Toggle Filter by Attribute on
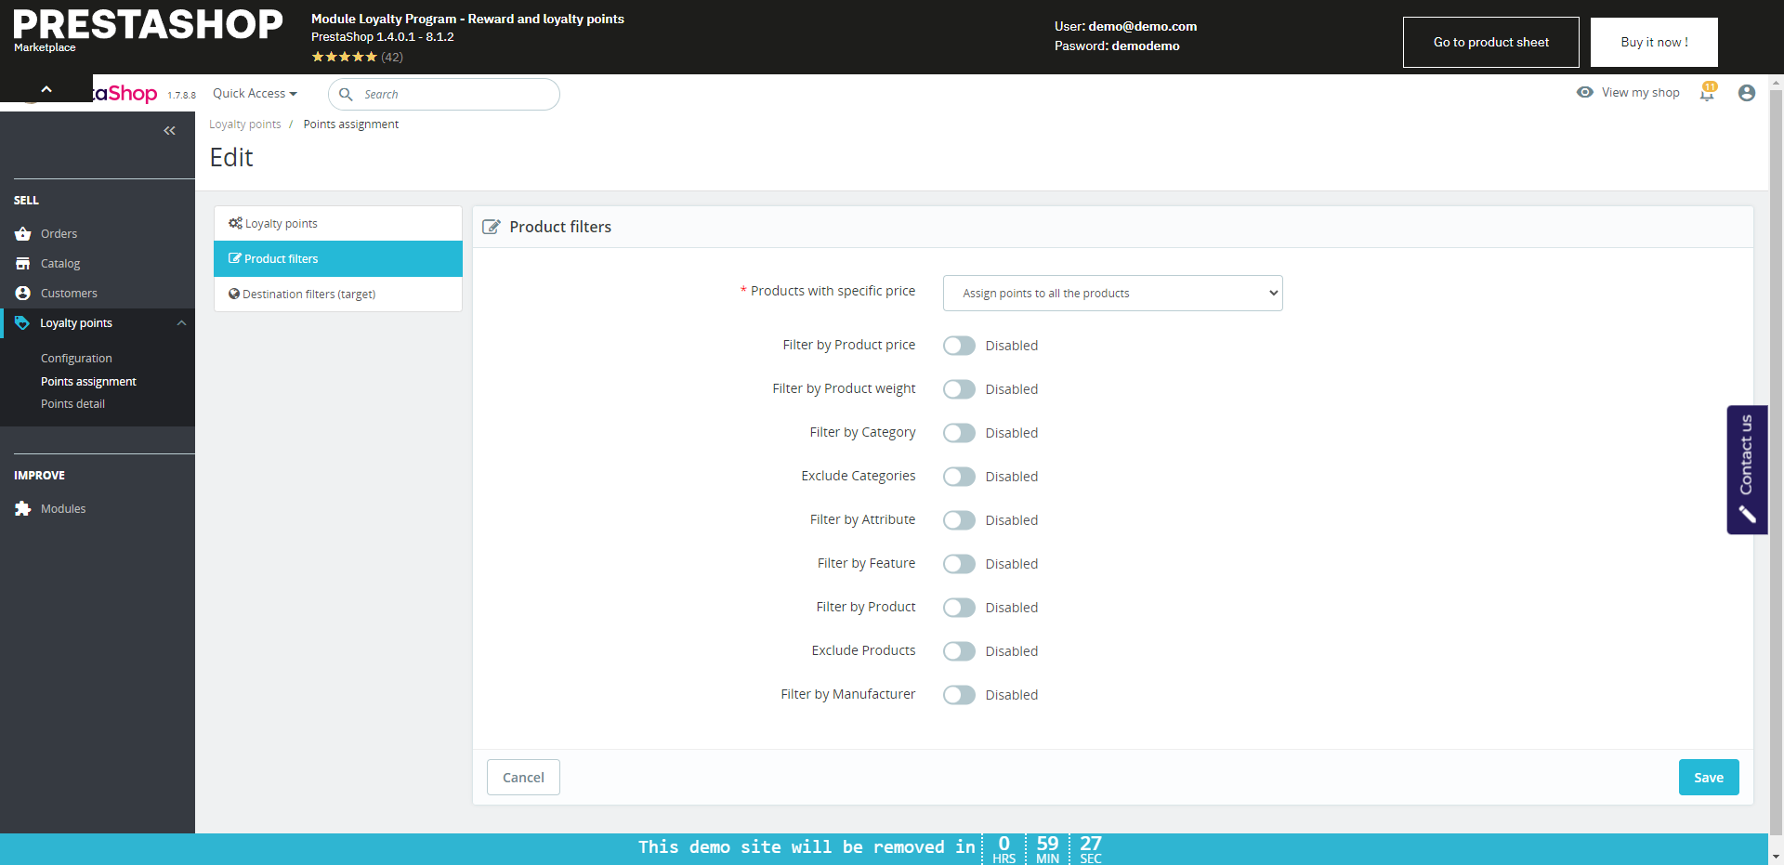The height and width of the screenshot is (865, 1784). pos(959,520)
